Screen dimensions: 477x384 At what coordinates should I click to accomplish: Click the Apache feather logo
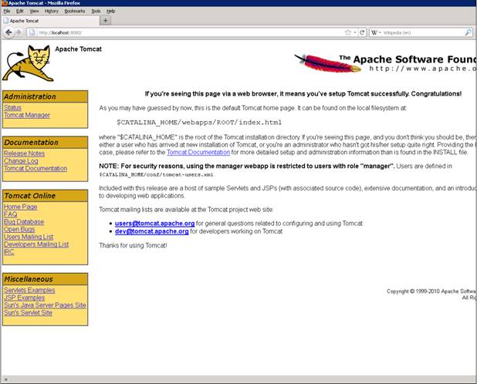point(316,63)
